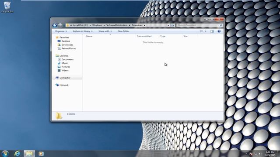Screen dimensions: 280x157
Task: Click the folder icon in details pane
Action: click(59, 116)
